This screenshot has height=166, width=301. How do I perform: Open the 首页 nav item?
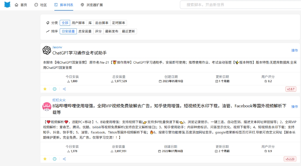21,5
